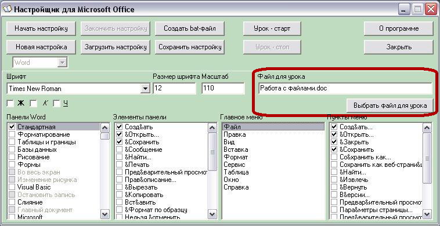Open О программе dialog
Viewport: 440px width, 226px height.
coord(398,28)
